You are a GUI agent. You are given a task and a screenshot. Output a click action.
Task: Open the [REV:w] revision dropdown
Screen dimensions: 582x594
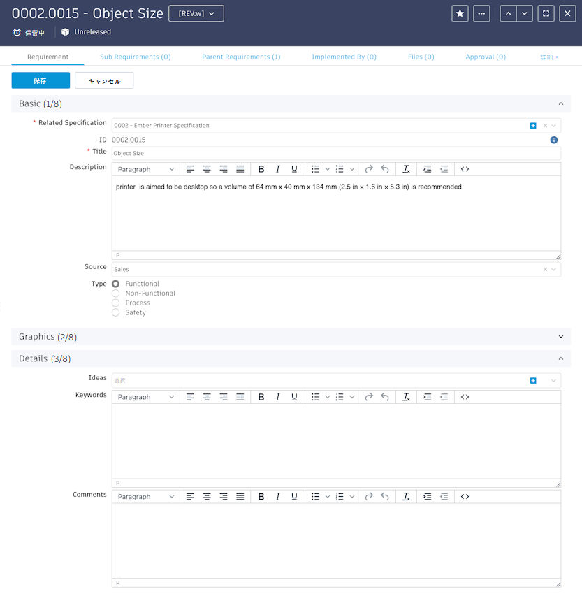(196, 14)
